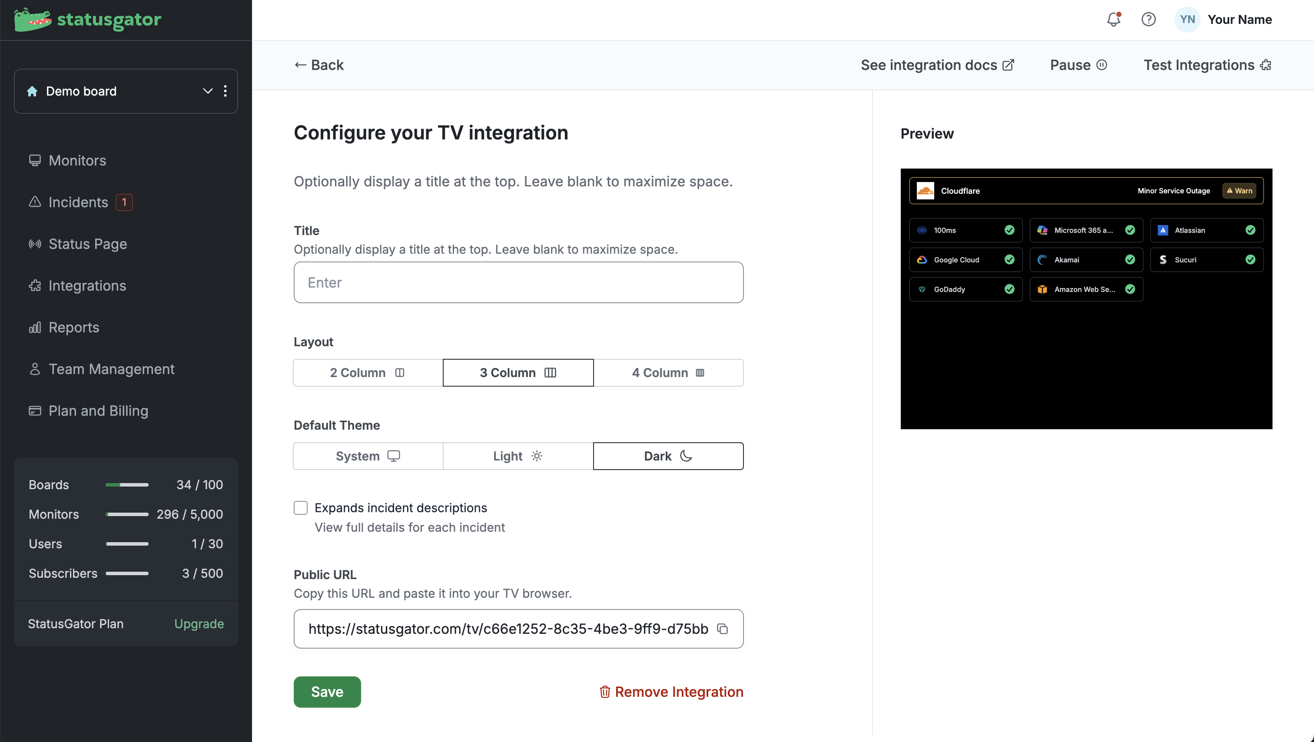1314x742 pixels.
Task: Switch default theme to Light
Action: coord(518,457)
